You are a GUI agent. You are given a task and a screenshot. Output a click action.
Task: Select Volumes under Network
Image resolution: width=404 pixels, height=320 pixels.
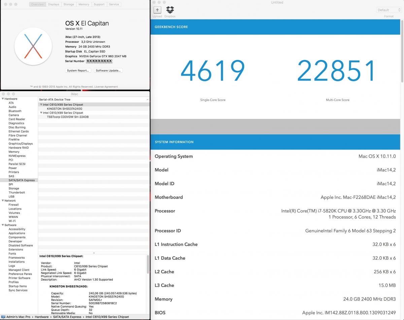[x=14, y=213]
